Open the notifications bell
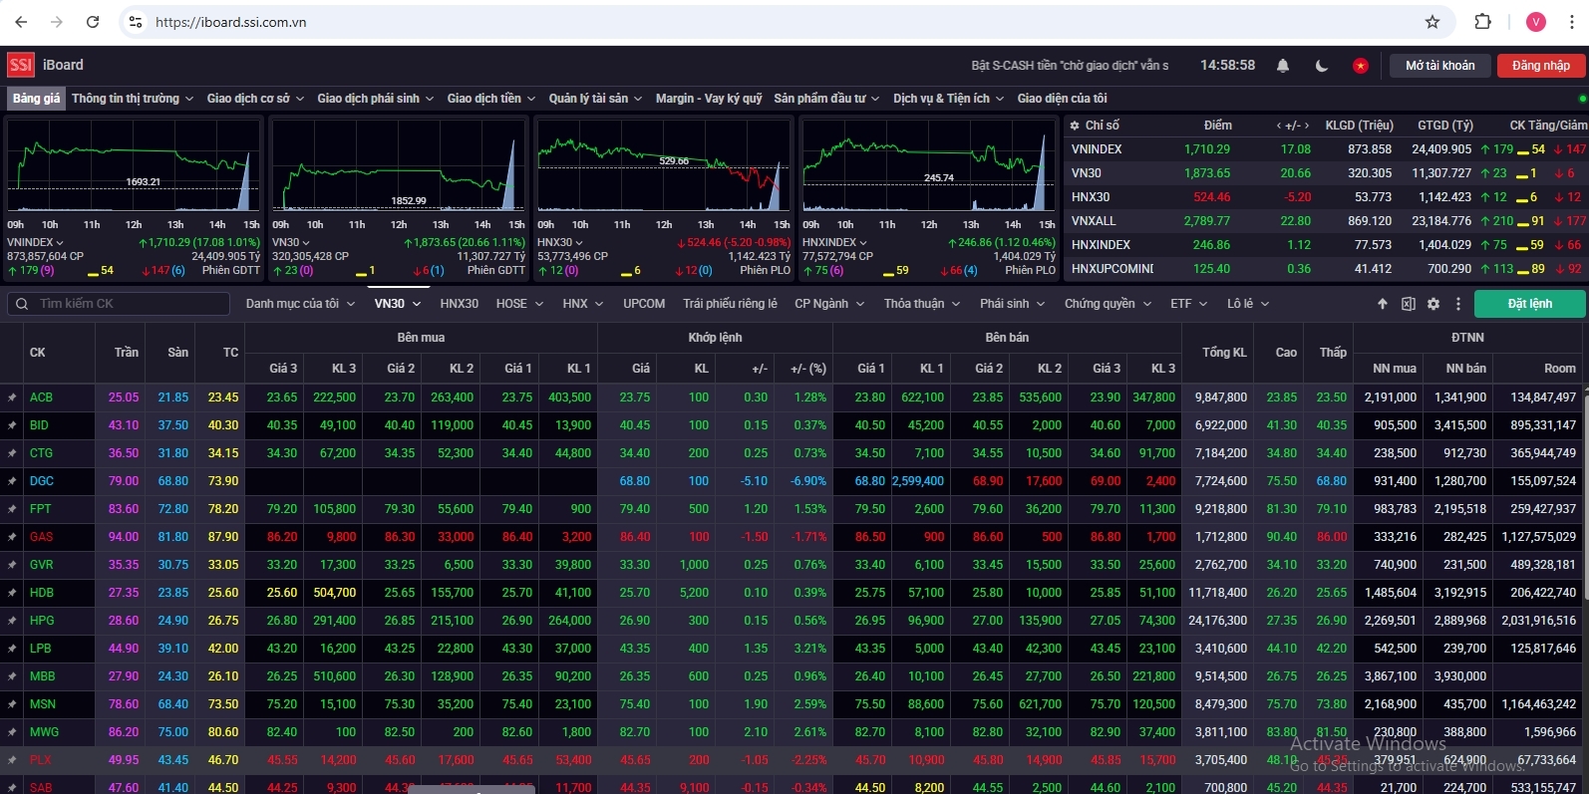The height and width of the screenshot is (794, 1589). pos(1283,66)
